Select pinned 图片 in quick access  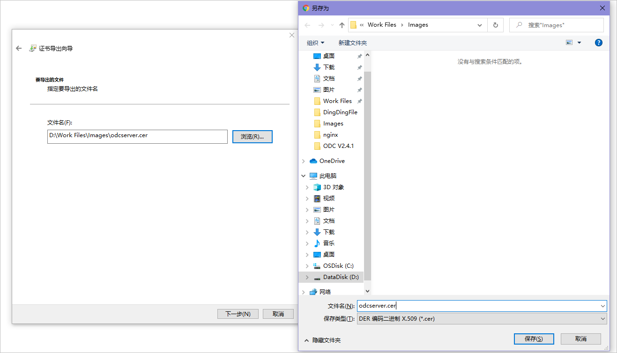[x=329, y=90]
